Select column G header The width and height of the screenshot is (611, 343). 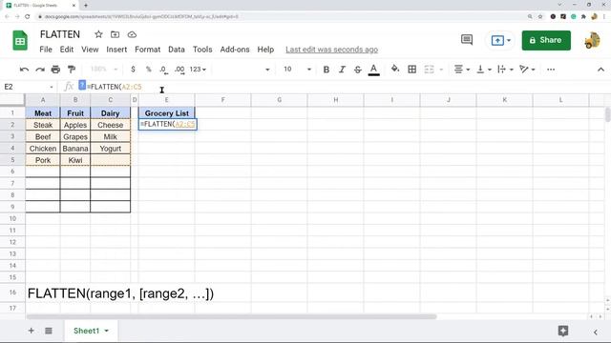tap(280, 100)
